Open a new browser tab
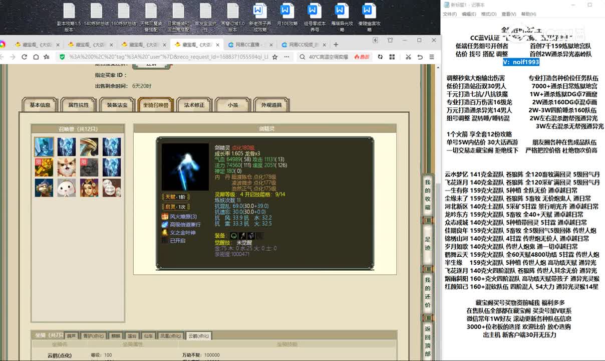The height and width of the screenshot is (361, 605). (336, 45)
